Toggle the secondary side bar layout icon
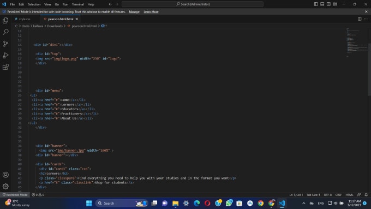This screenshot has height=209, width=371. point(328,4)
